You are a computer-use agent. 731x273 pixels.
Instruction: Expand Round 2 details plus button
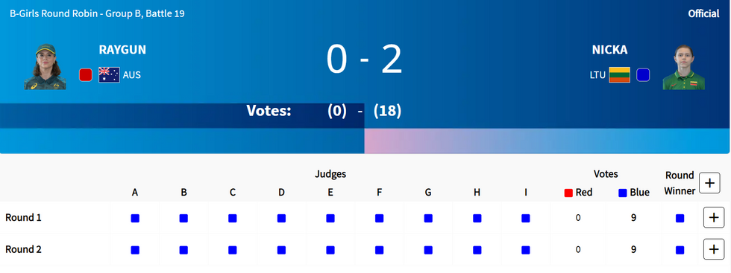(x=713, y=250)
